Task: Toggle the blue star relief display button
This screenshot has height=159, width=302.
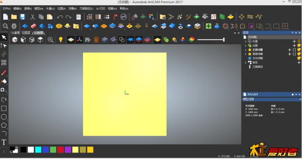Action: coord(130,40)
